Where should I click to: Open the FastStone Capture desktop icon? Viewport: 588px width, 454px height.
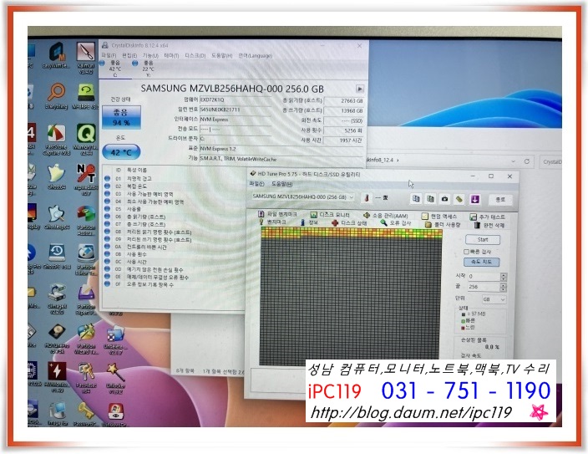point(57,140)
